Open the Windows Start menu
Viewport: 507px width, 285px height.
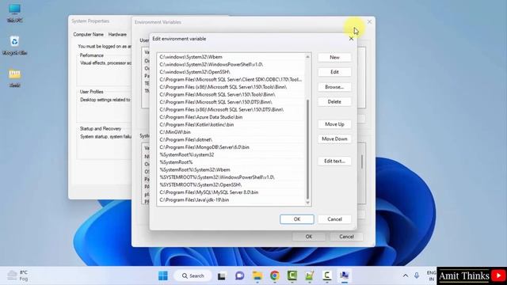click(163, 275)
